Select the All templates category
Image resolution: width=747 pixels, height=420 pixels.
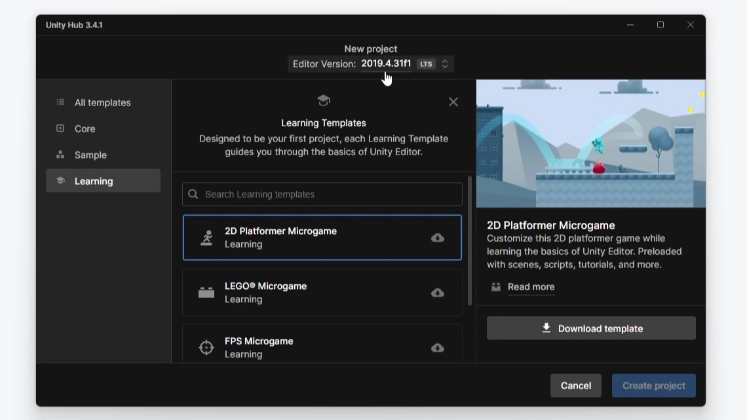[103, 102]
